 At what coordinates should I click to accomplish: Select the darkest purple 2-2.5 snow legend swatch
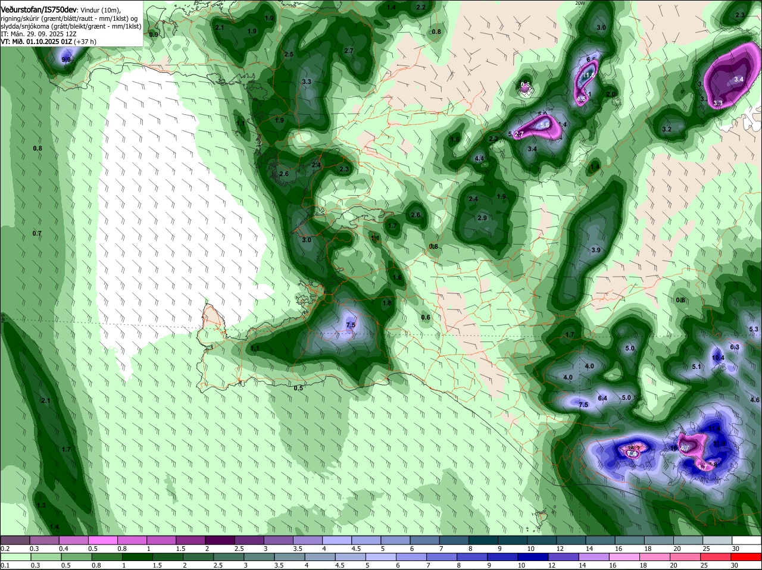(220, 540)
